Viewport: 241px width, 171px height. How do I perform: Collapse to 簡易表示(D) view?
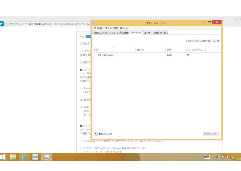point(103,134)
